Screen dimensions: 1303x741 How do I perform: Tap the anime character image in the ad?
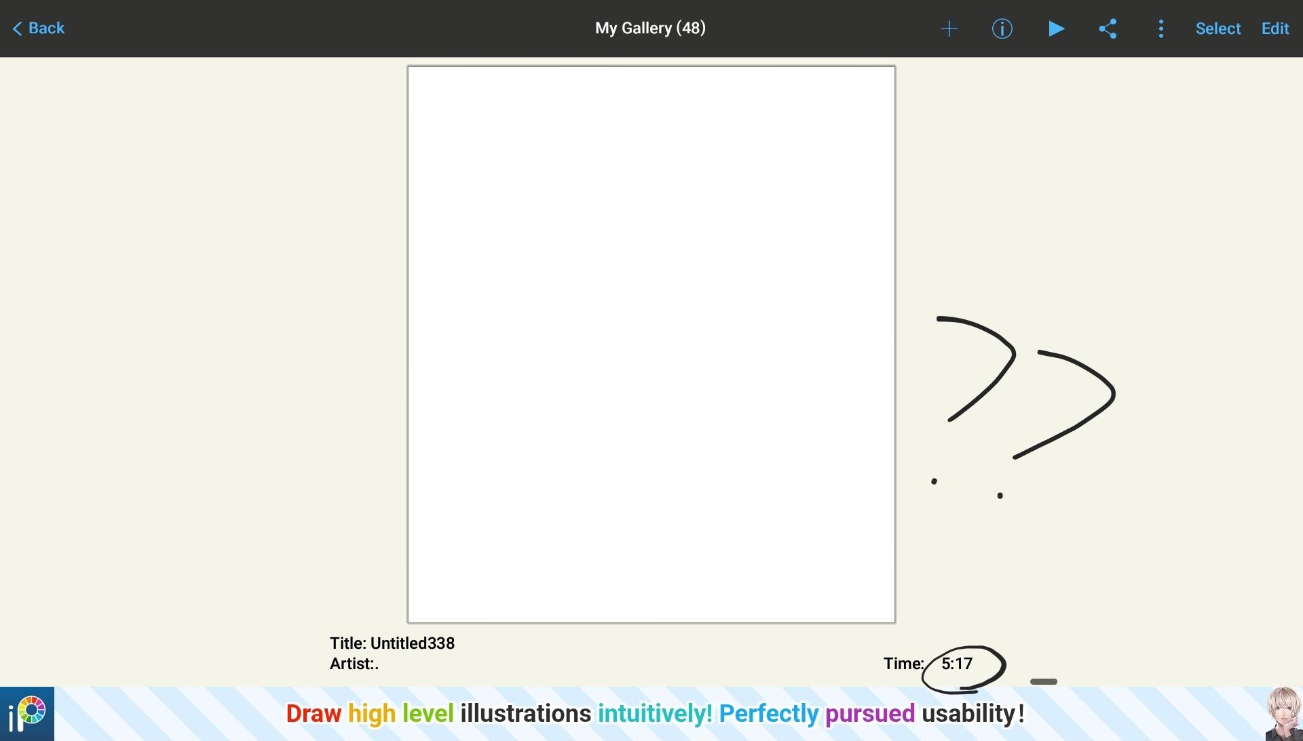click(x=1283, y=714)
